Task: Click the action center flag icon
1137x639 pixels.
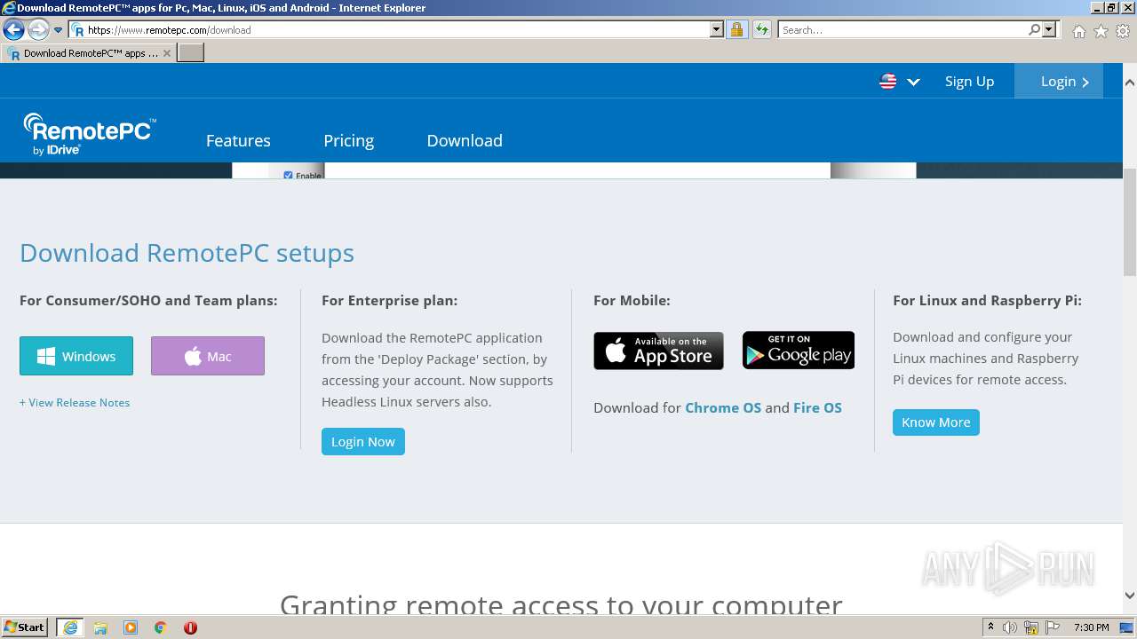Action: click(x=1053, y=627)
